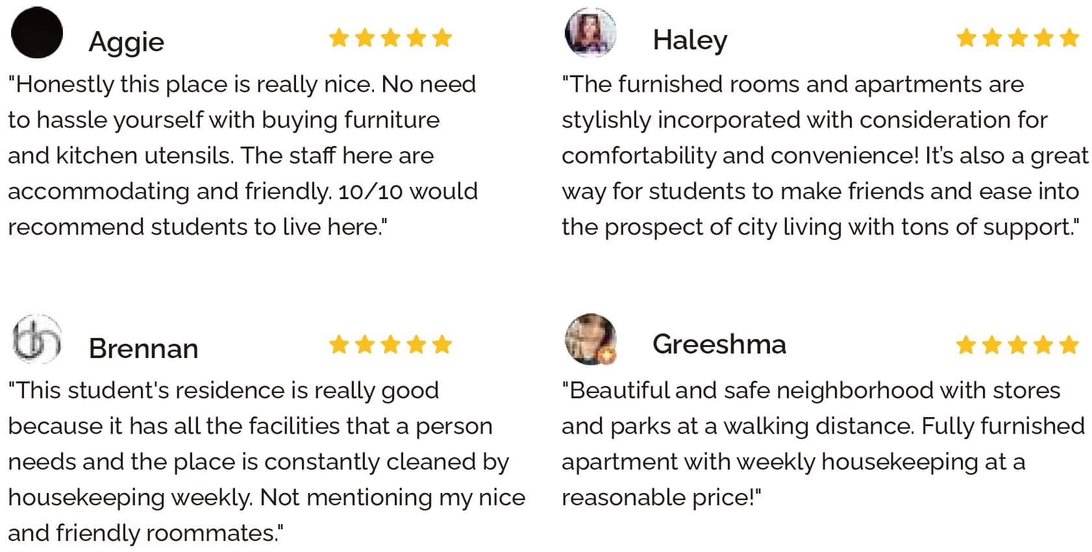This screenshot has height=552, width=1092.
Task: Click the reviewer name Greeshma
Action: click(719, 344)
